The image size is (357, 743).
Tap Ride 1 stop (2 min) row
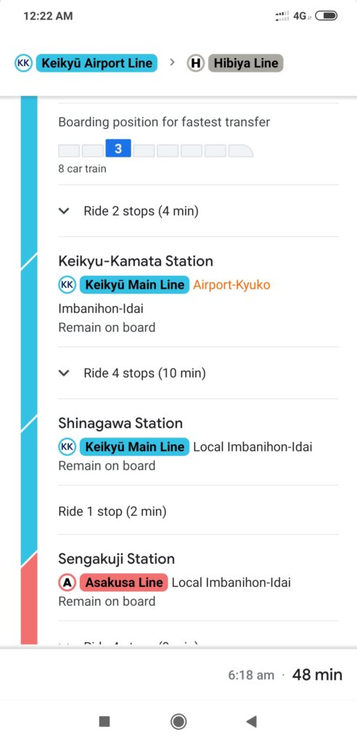[198, 512]
